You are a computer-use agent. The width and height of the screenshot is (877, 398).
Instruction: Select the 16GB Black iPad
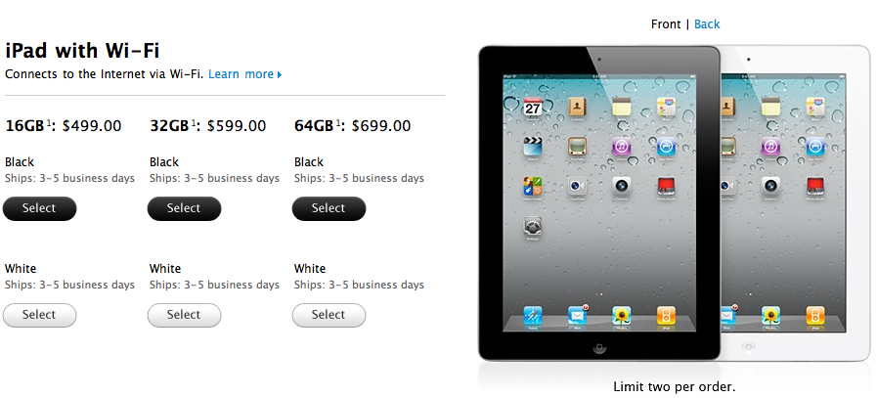(x=39, y=208)
